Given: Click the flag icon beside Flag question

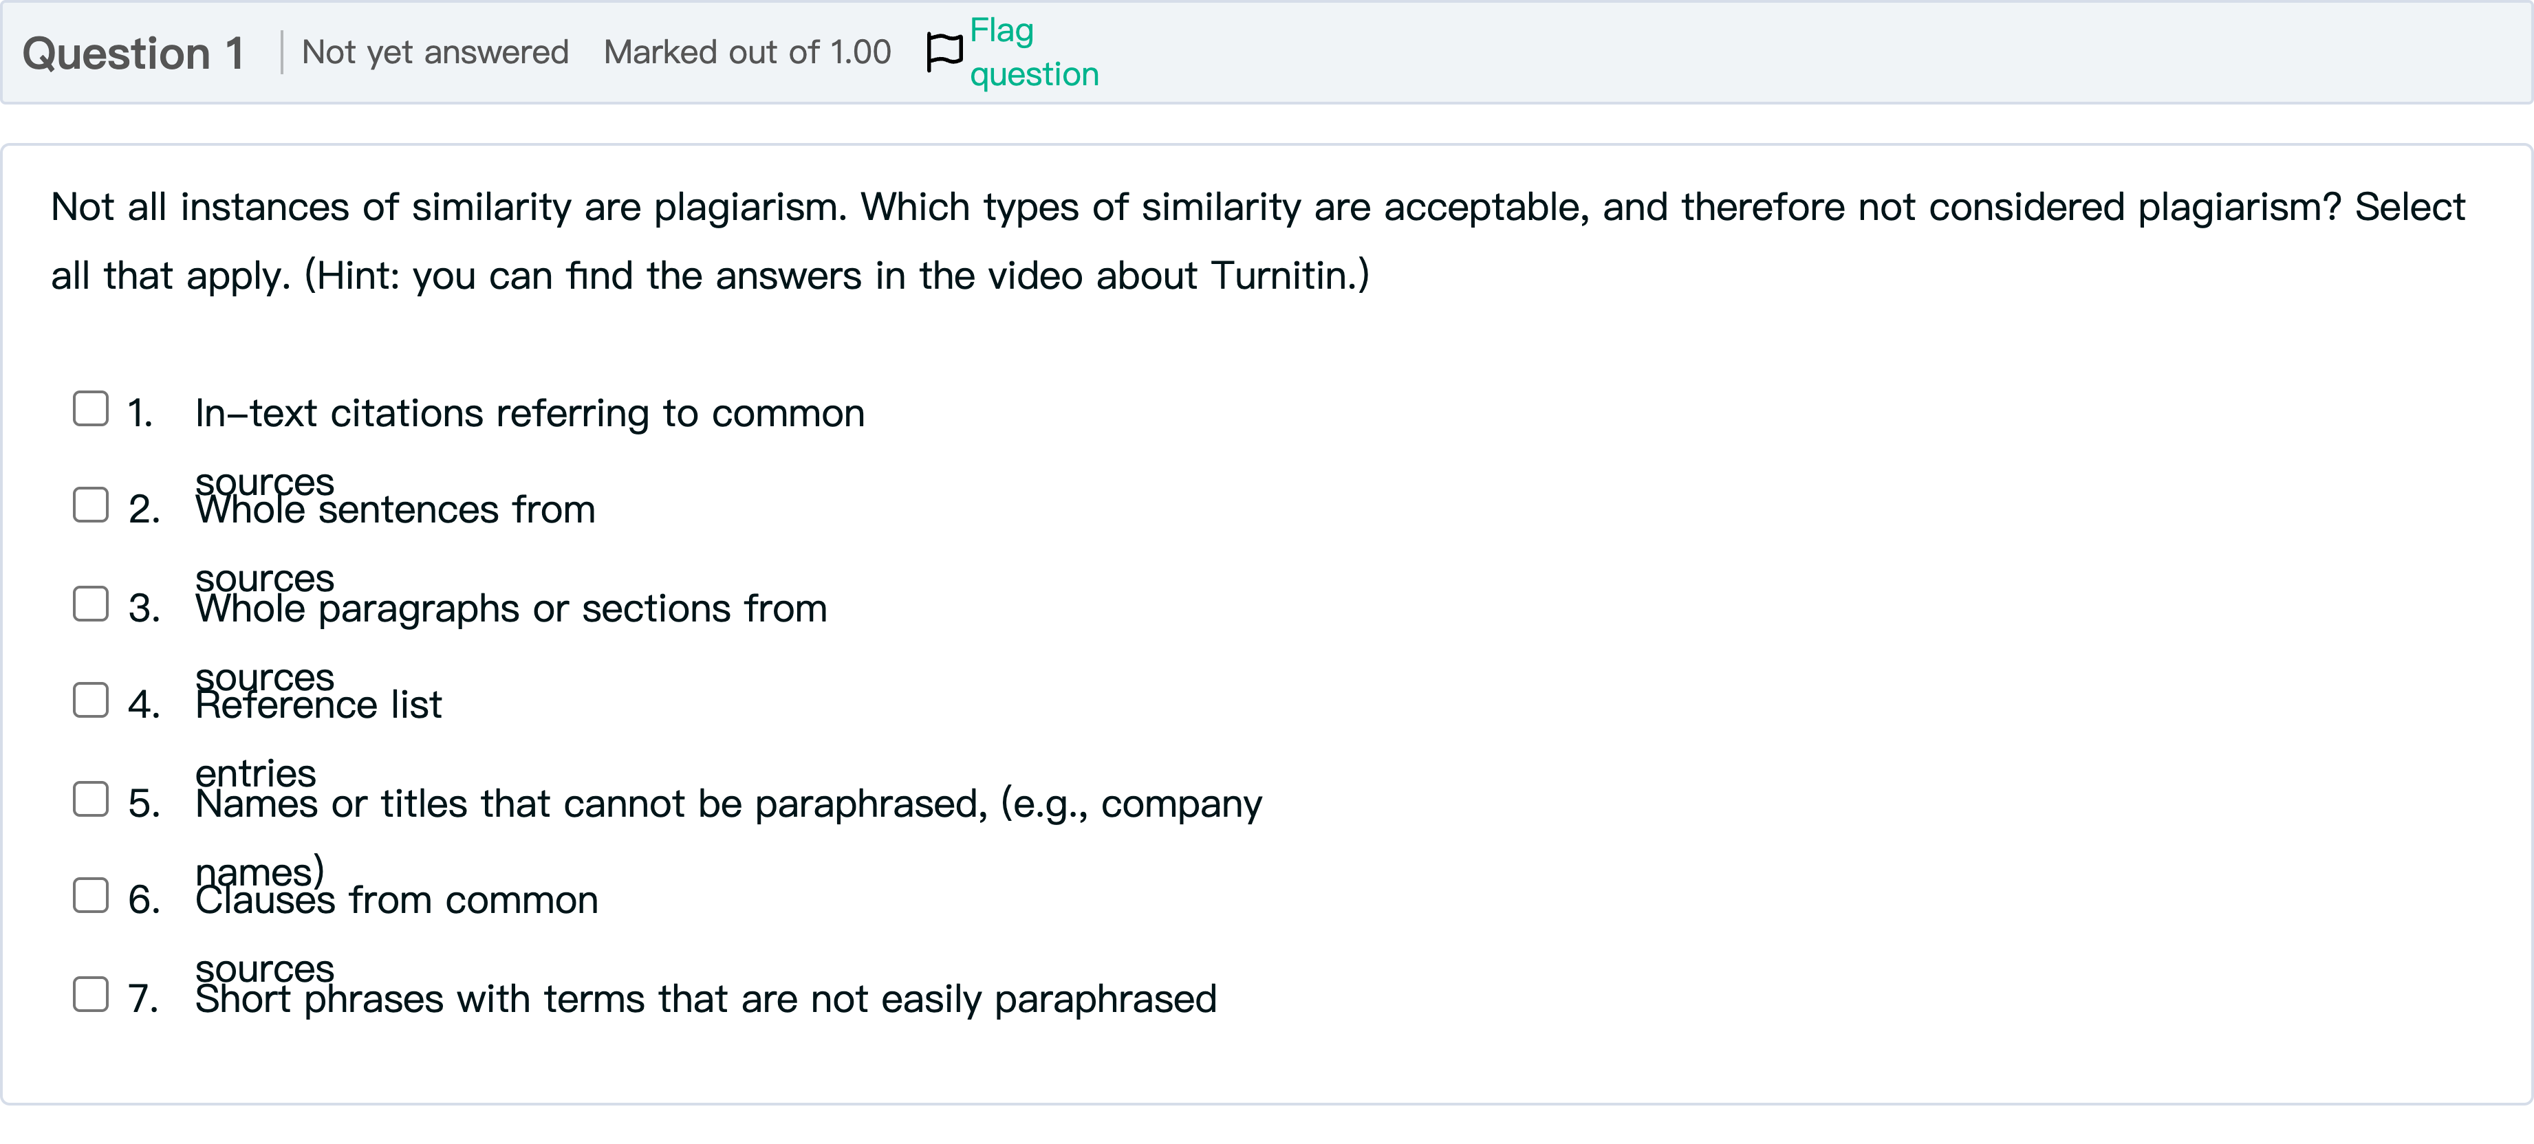Looking at the screenshot, I should tap(944, 52).
